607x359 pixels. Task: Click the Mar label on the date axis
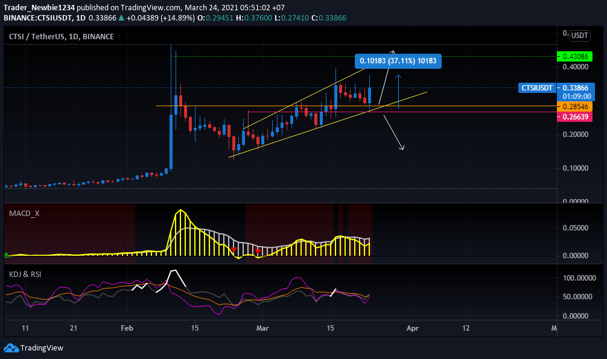coord(262,328)
